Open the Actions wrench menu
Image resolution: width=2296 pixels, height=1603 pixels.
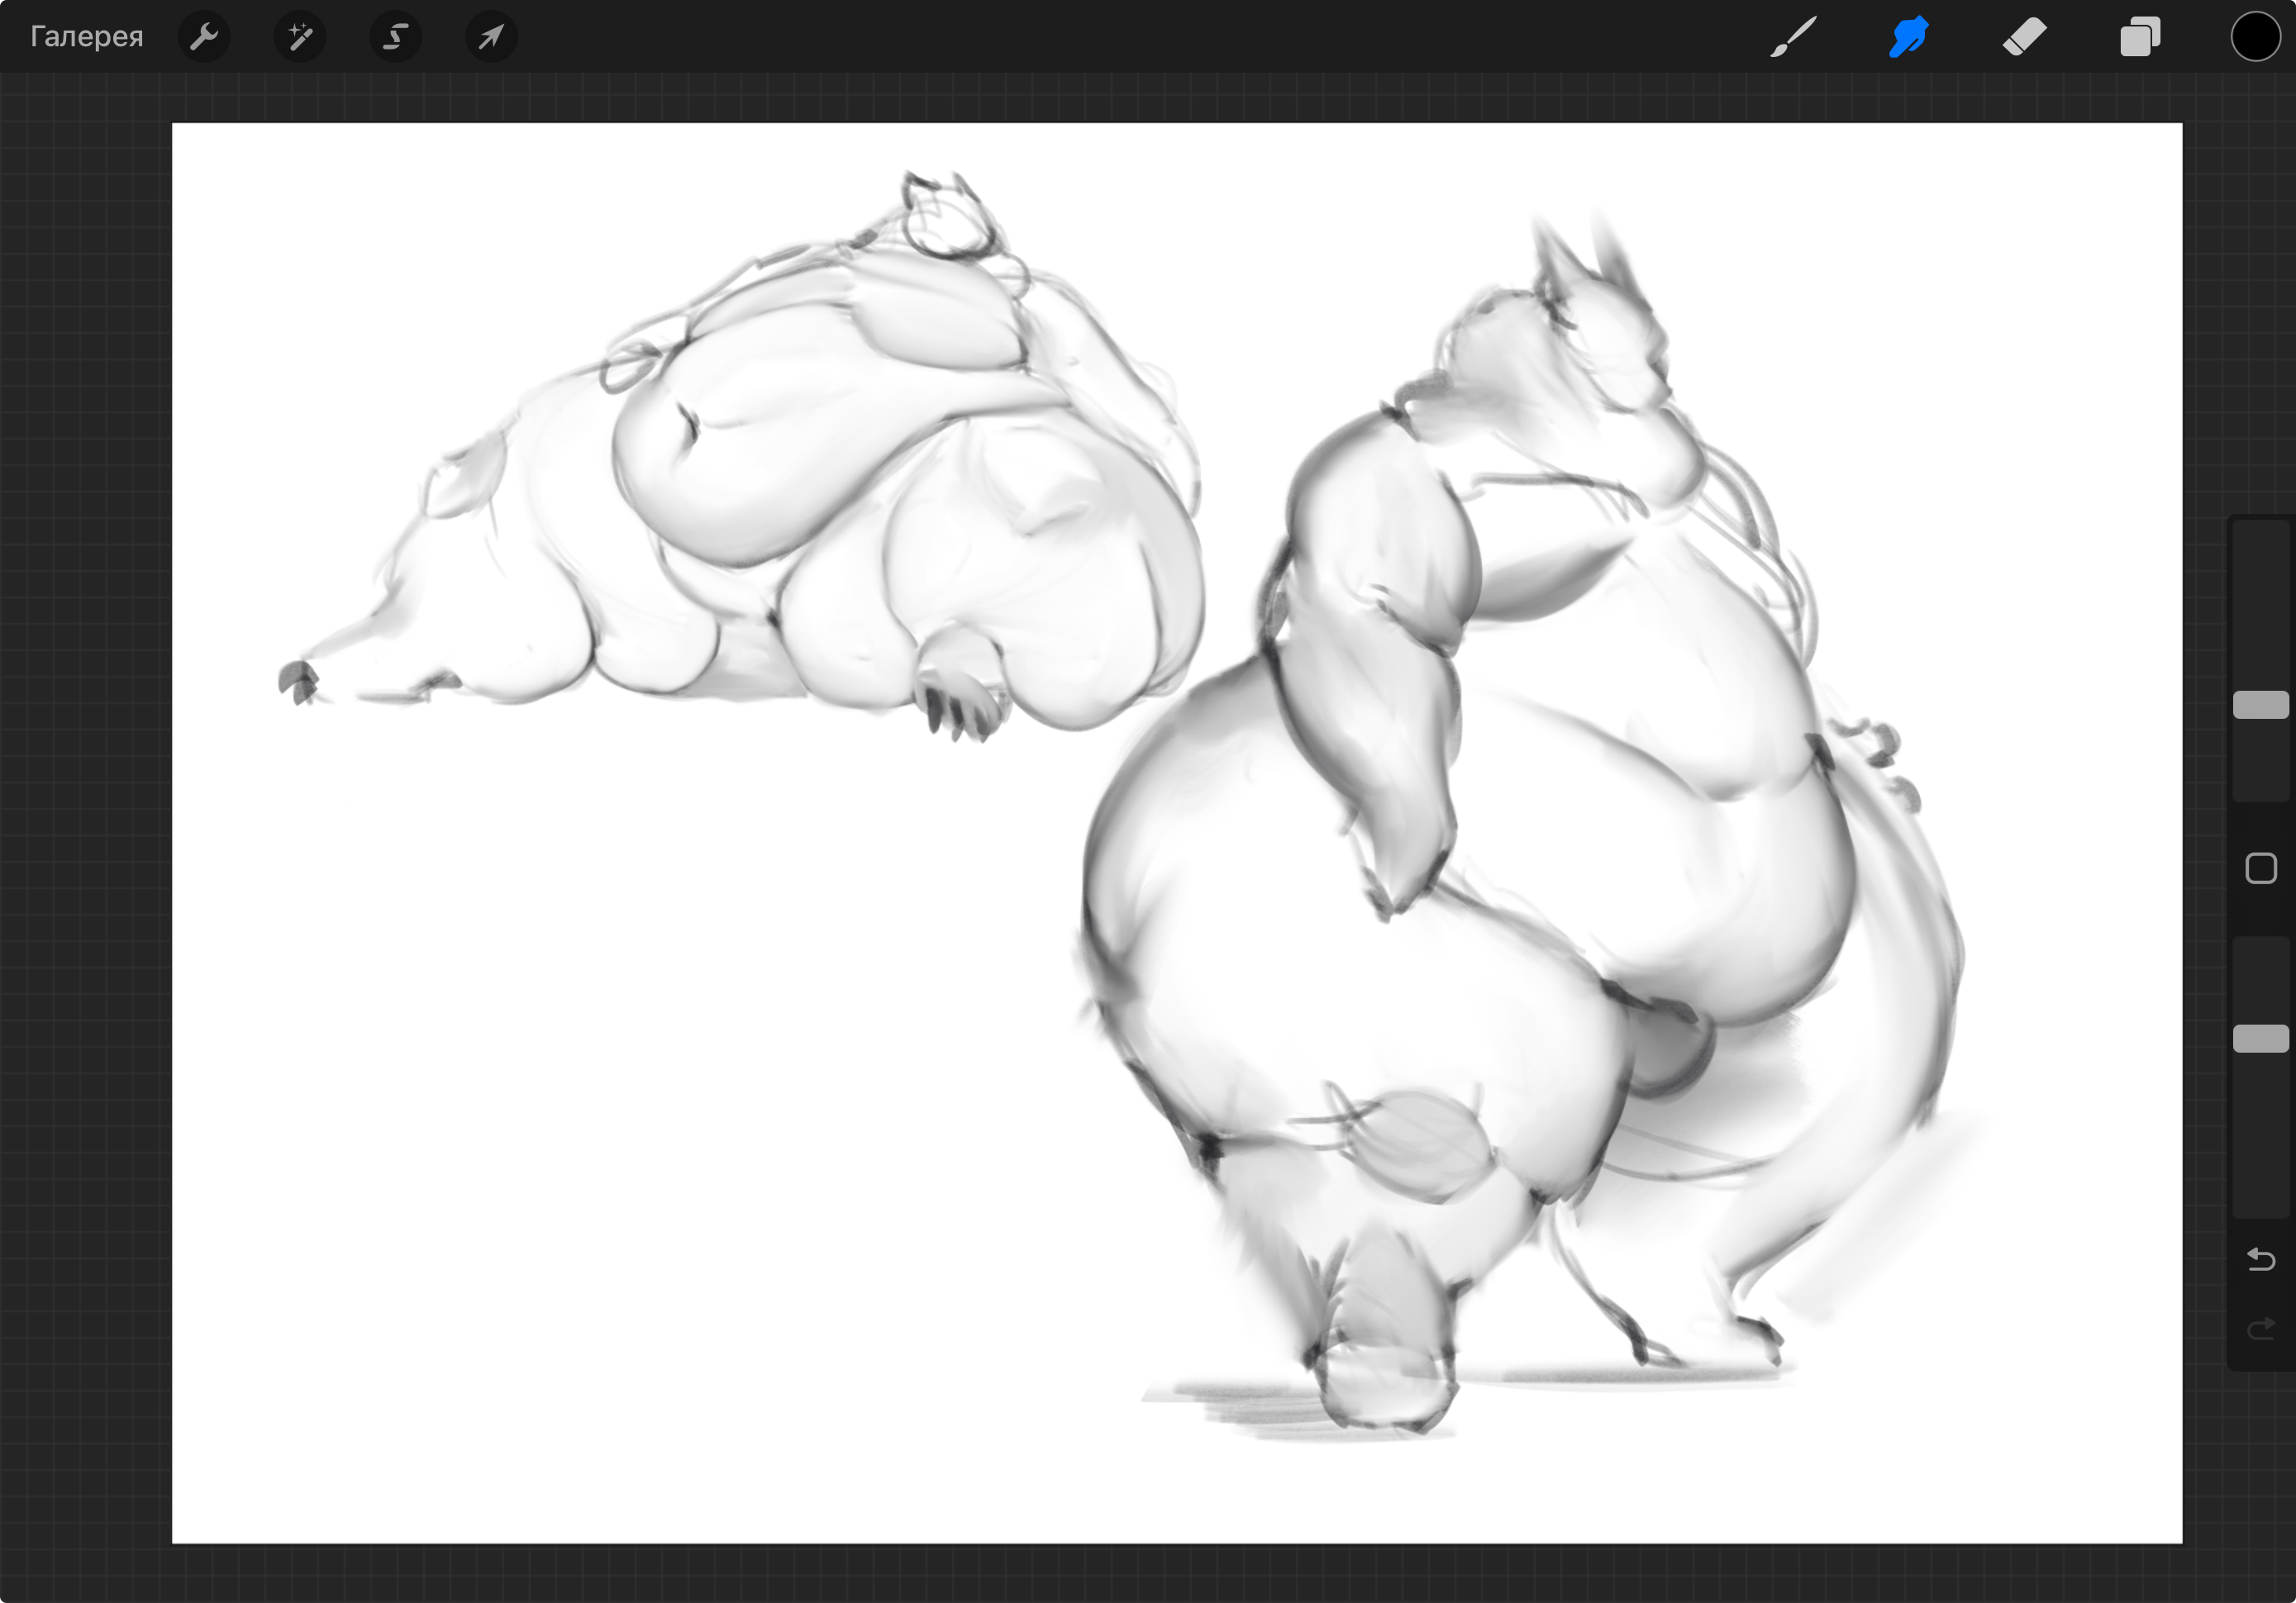point(204,37)
